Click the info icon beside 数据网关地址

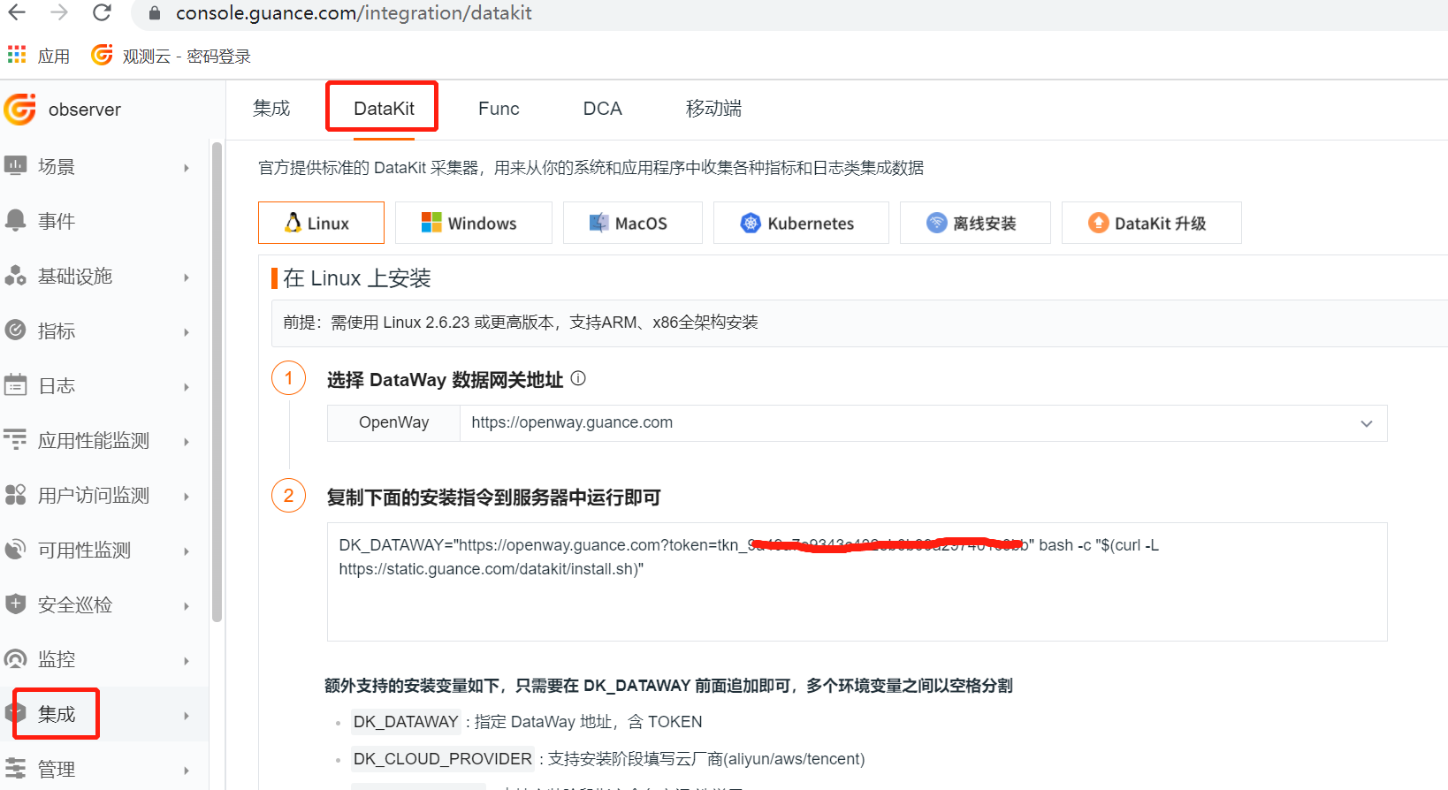tap(578, 378)
